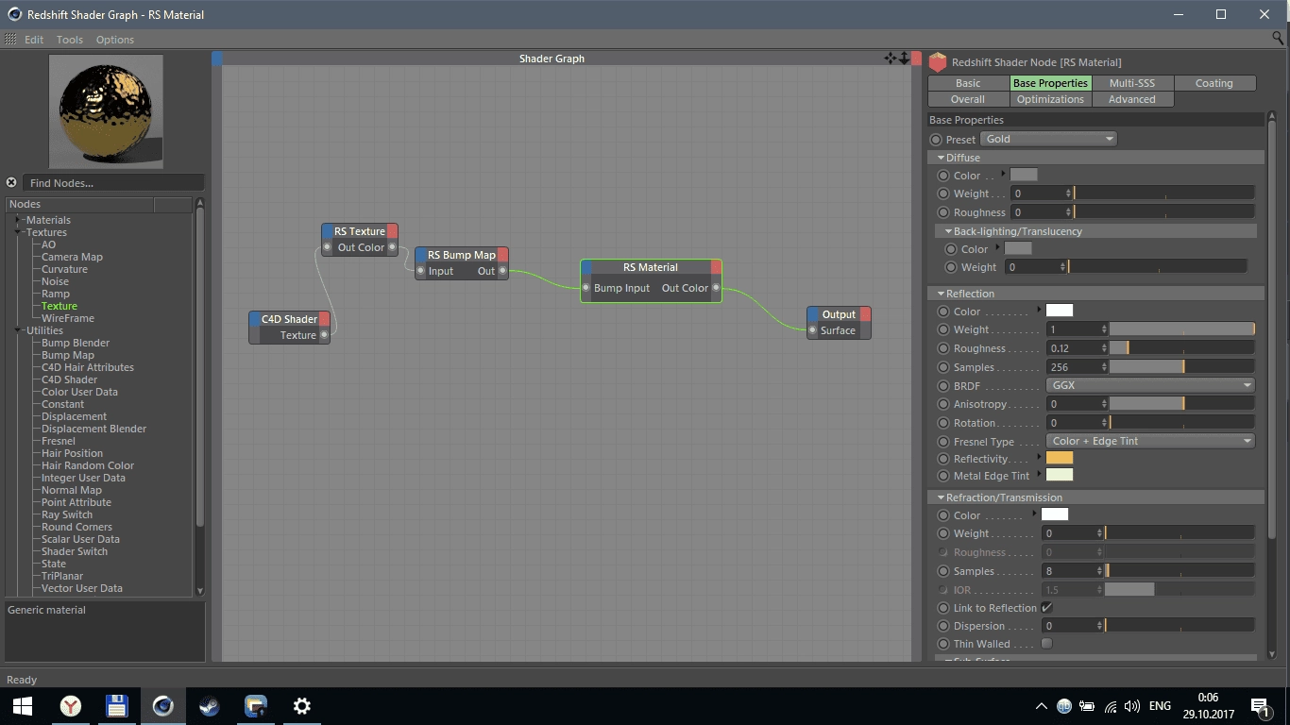Click the menu grip icon beside Edit
This screenshot has height=725, width=1290.
[x=10, y=39]
